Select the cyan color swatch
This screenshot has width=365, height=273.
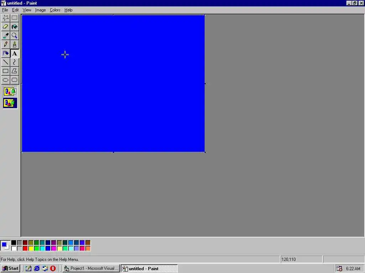(42, 248)
